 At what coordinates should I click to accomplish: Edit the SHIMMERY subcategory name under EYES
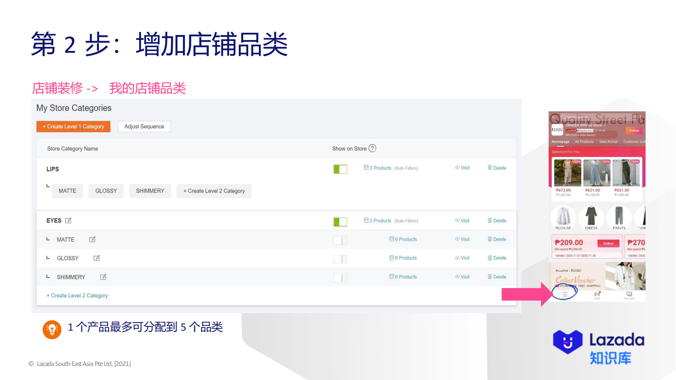[x=103, y=277]
